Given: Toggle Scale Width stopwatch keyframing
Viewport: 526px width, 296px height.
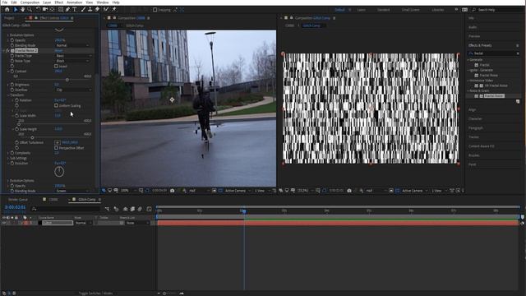Looking at the screenshot, I should pyautogui.click(x=16, y=115).
